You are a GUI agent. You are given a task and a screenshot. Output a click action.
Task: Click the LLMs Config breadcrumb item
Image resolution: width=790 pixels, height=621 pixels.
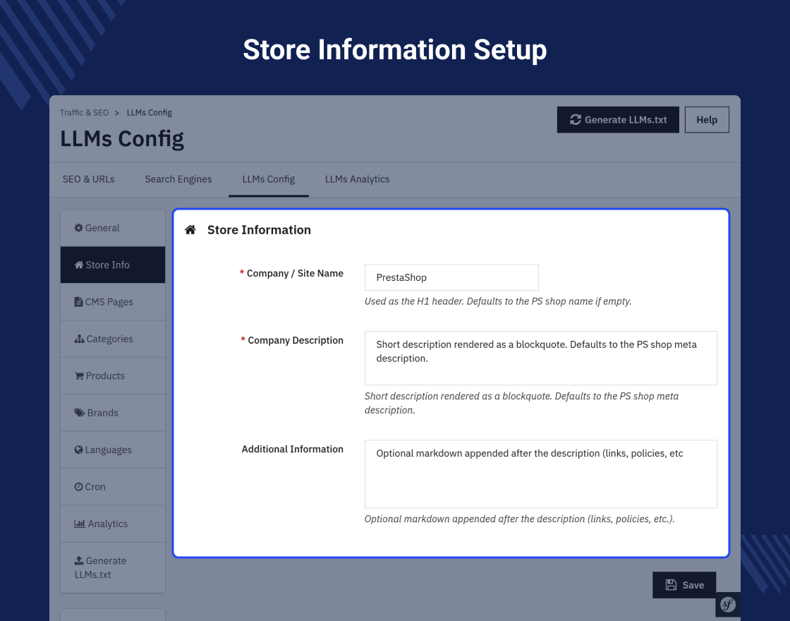click(149, 112)
